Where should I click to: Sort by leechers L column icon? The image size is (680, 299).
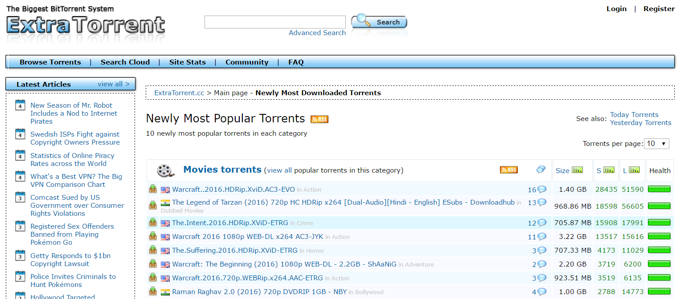pyautogui.click(x=635, y=170)
